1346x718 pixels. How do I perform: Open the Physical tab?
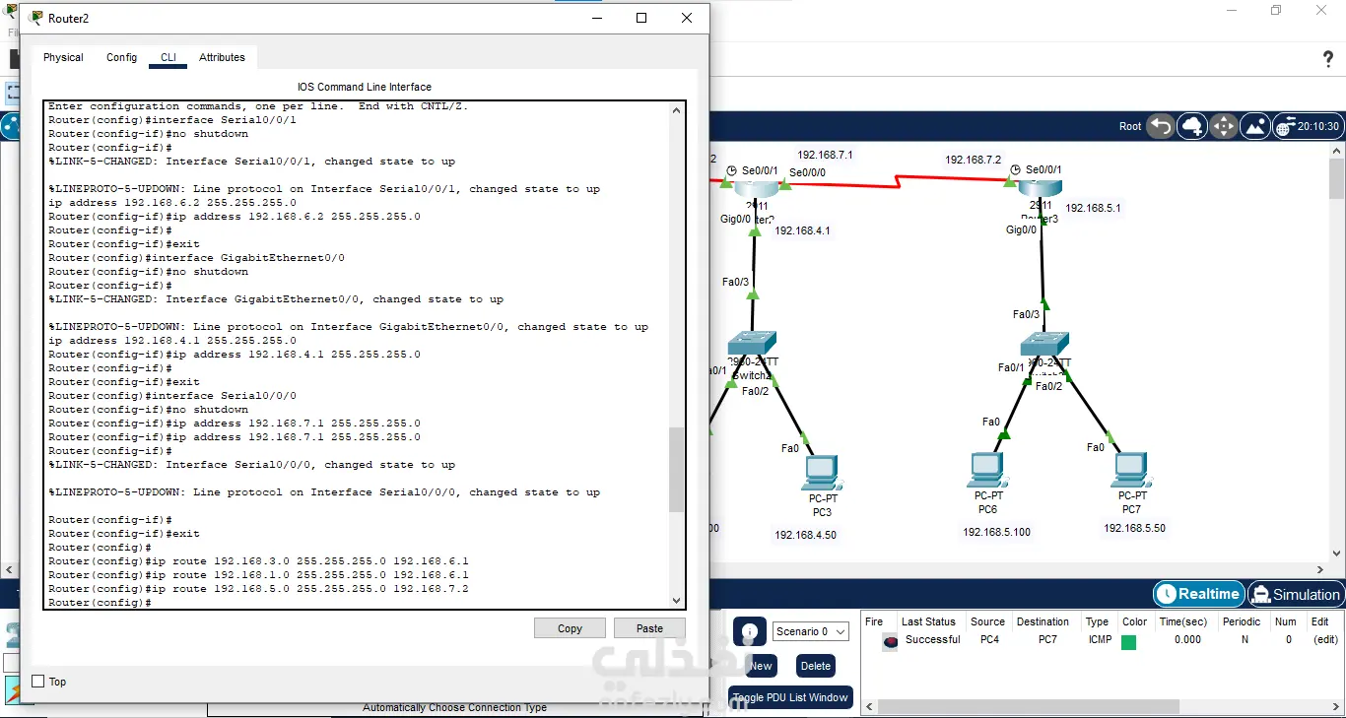63,57
